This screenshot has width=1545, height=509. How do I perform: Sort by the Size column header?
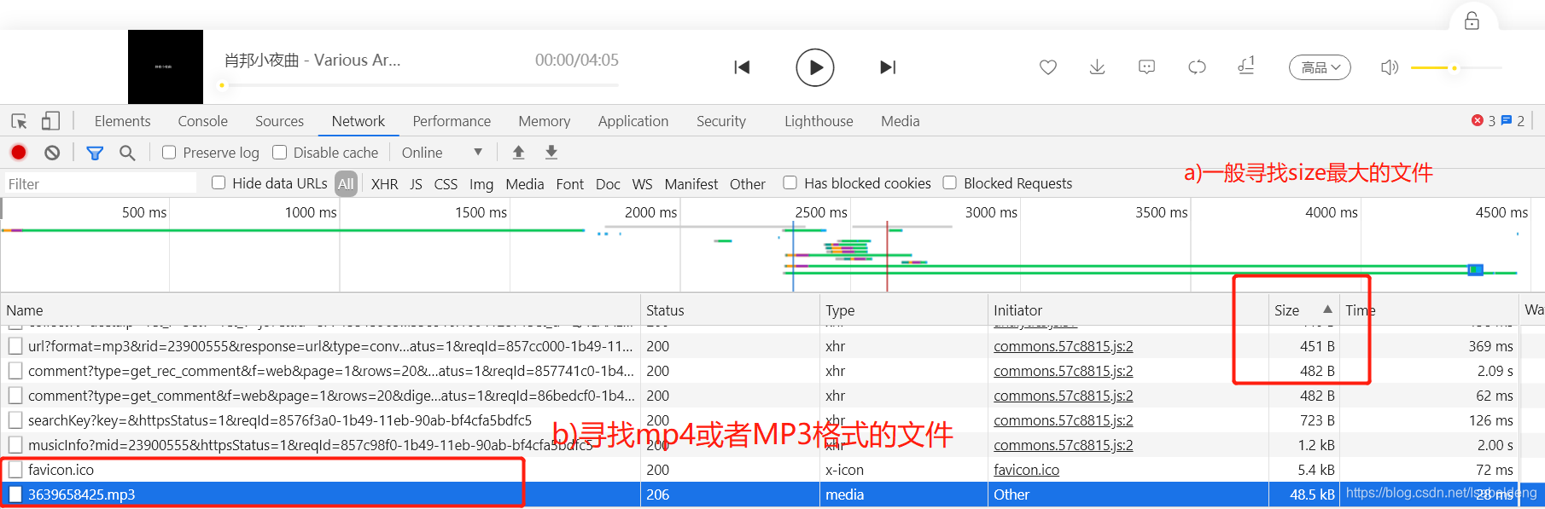[x=1303, y=310]
